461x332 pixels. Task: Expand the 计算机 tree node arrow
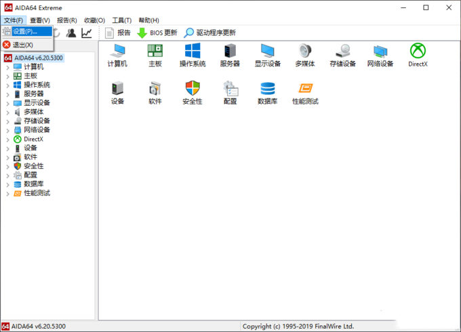pyautogui.click(x=8, y=67)
